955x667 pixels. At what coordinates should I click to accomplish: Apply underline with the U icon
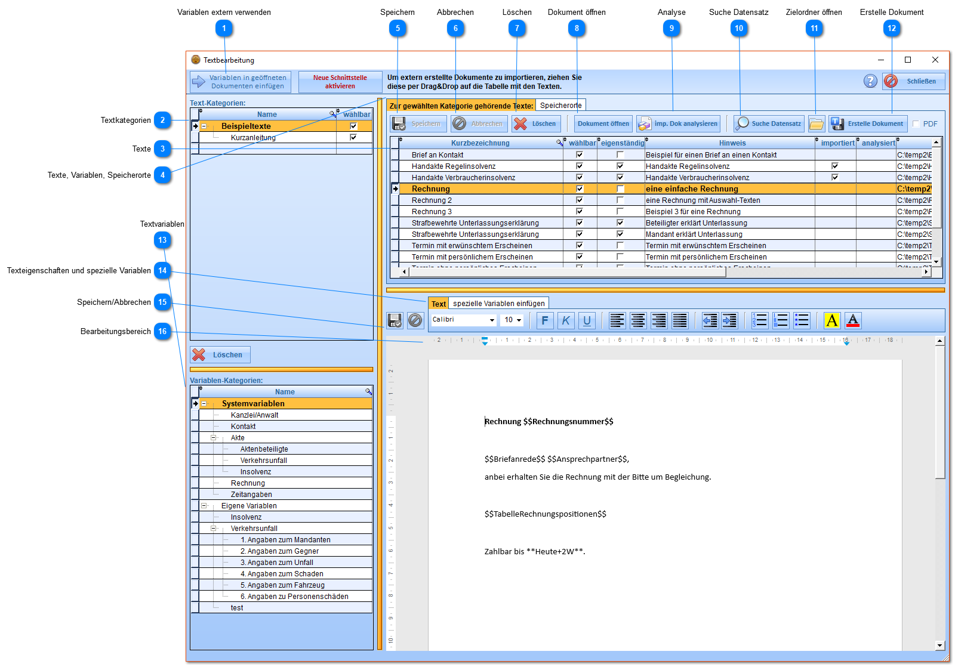[x=587, y=321]
